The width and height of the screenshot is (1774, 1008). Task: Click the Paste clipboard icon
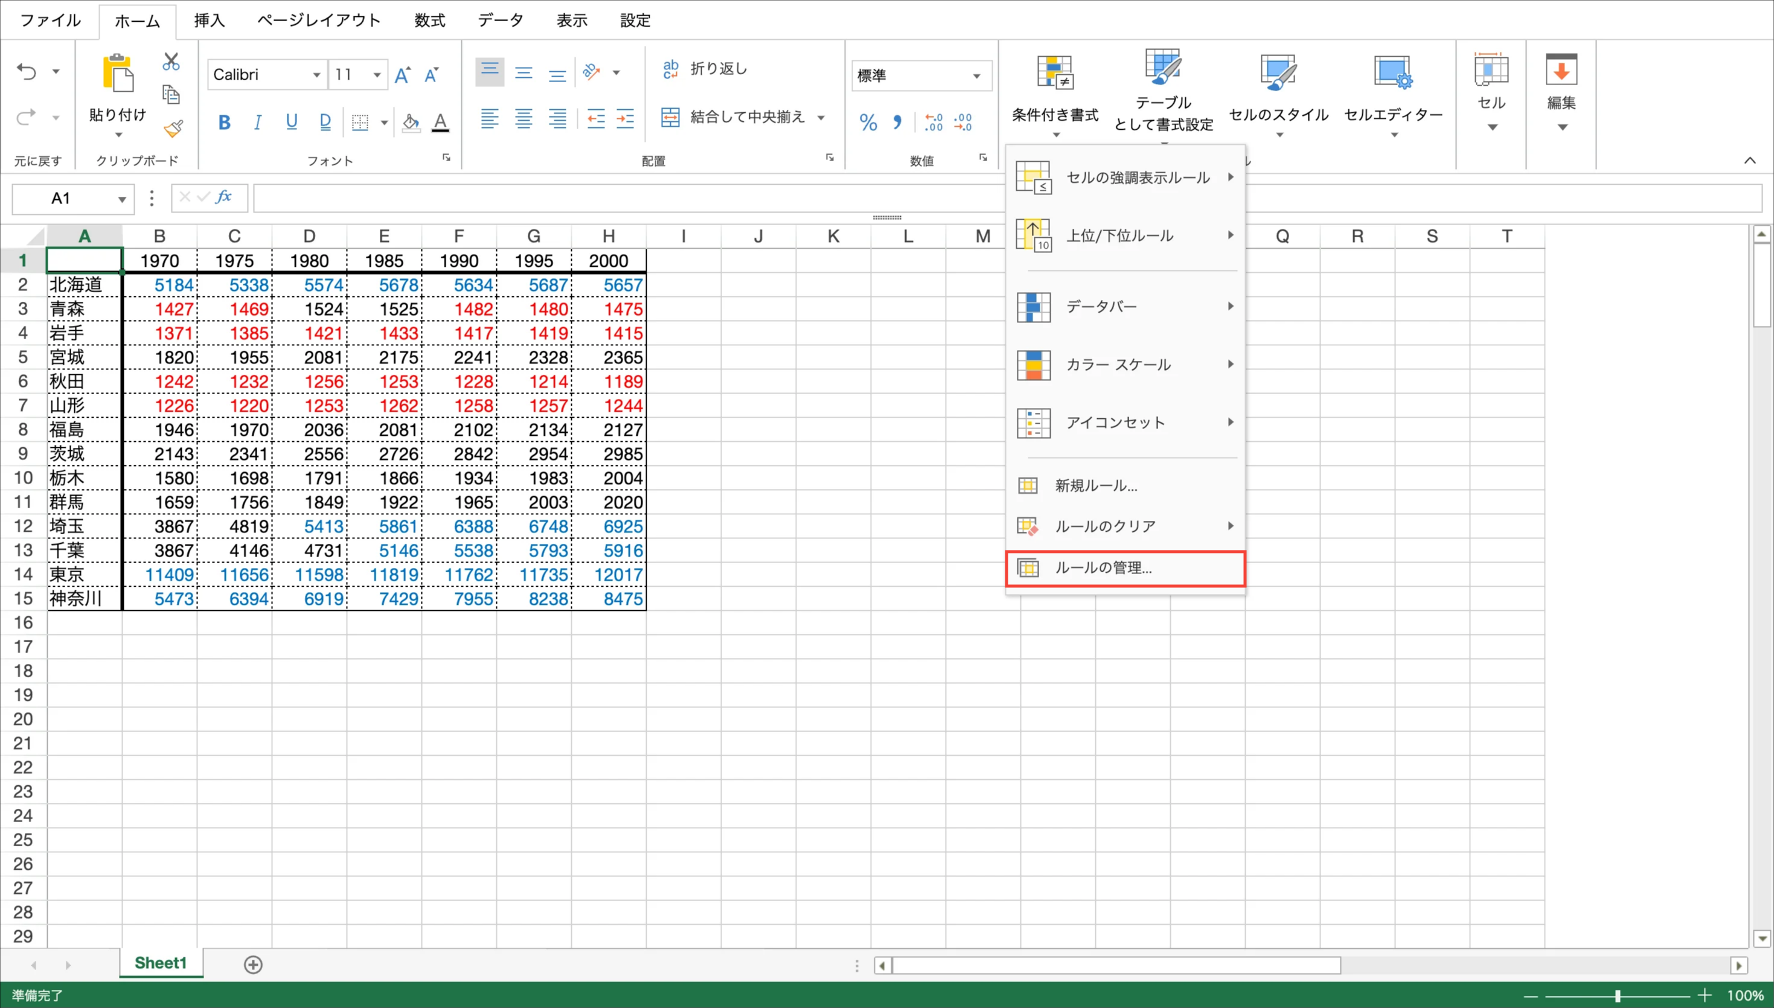[118, 74]
